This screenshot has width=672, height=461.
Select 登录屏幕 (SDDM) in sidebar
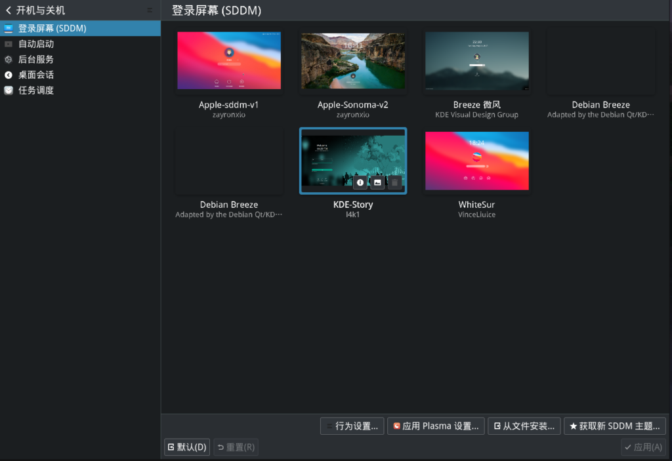pos(80,28)
